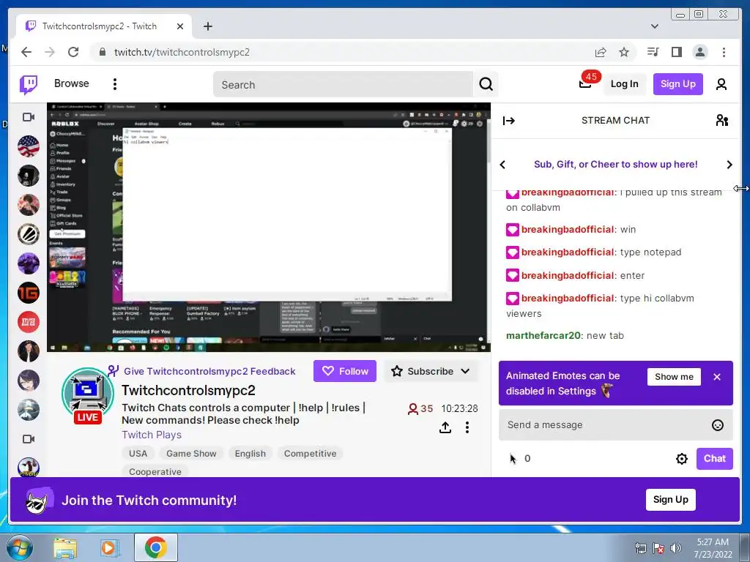750x562 pixels.
Task: Select the USA tag
Action: (138, 454)
